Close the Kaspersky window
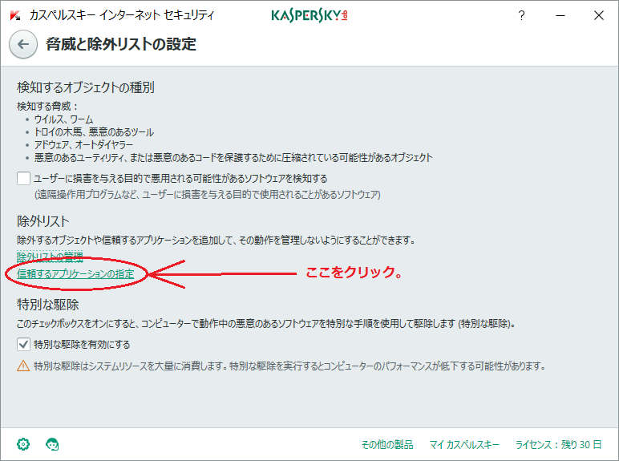Image resolution: width=619 pixels, height=461 pixels. 598,15
